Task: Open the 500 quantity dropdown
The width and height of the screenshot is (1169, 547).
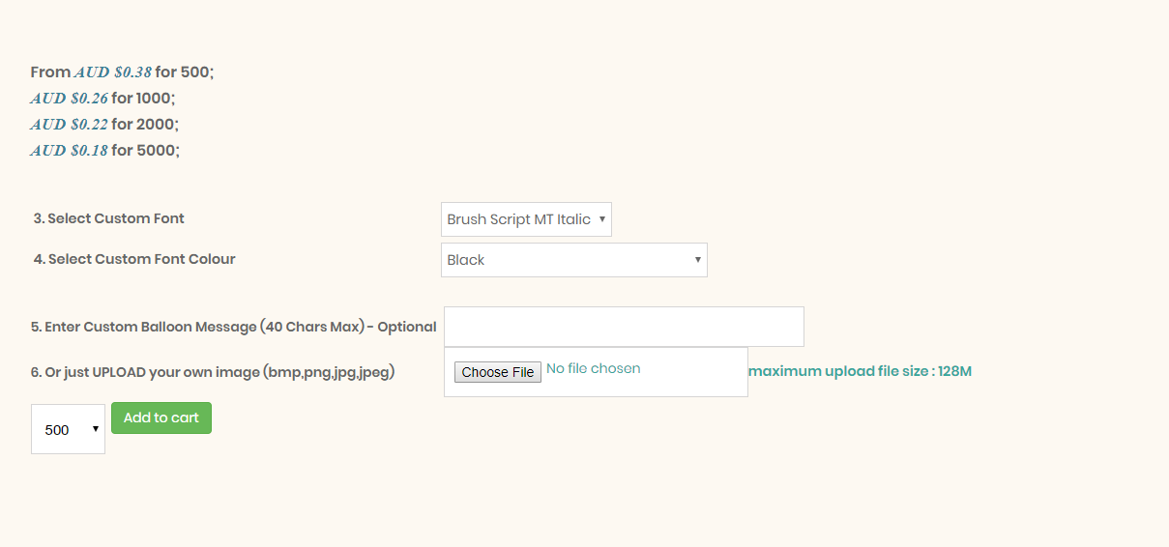Action: [x=68, y=429]
